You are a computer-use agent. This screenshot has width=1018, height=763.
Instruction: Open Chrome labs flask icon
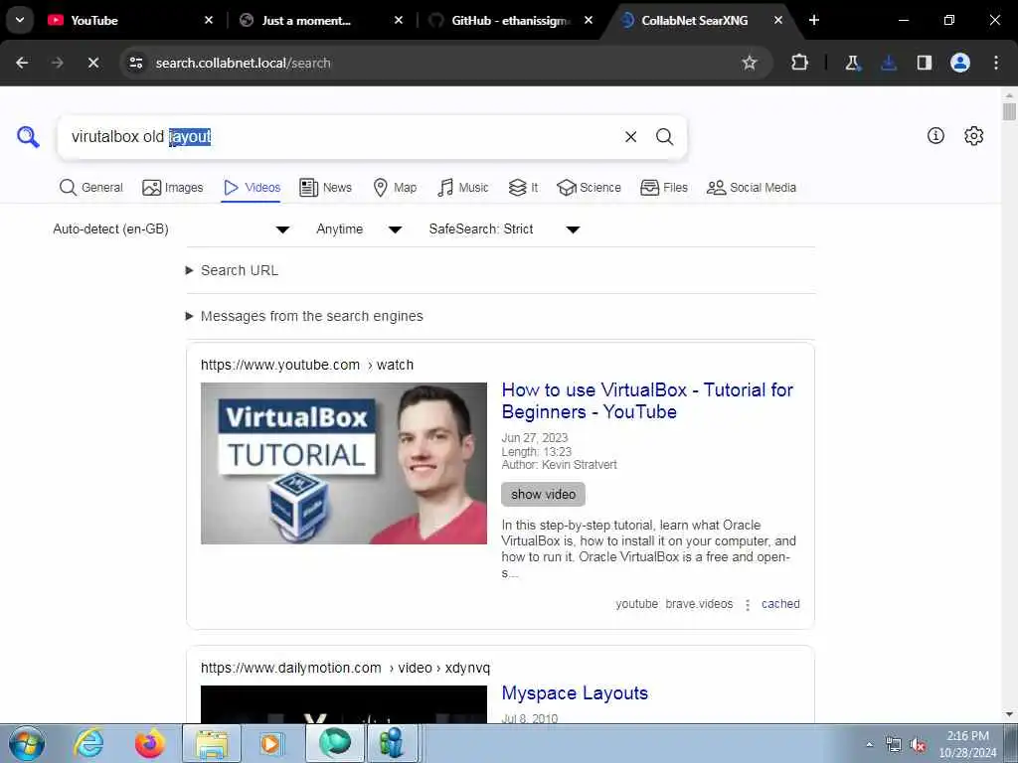pos(852,63)
